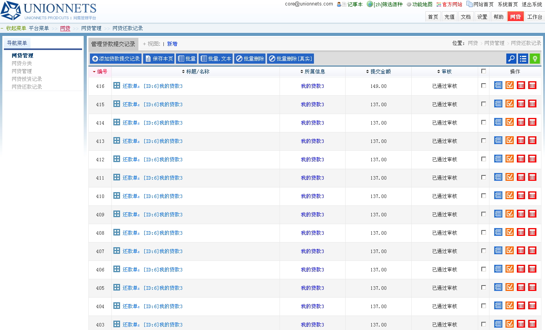
Task: Sort by 编号 column header
Action: 102,71
